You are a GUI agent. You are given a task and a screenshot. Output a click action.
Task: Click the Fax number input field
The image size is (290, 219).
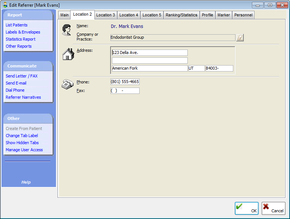[x=125, y=91]
